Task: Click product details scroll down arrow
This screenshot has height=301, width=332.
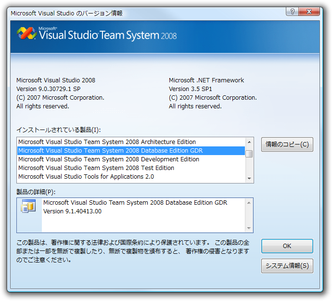Action: [249, 228]
